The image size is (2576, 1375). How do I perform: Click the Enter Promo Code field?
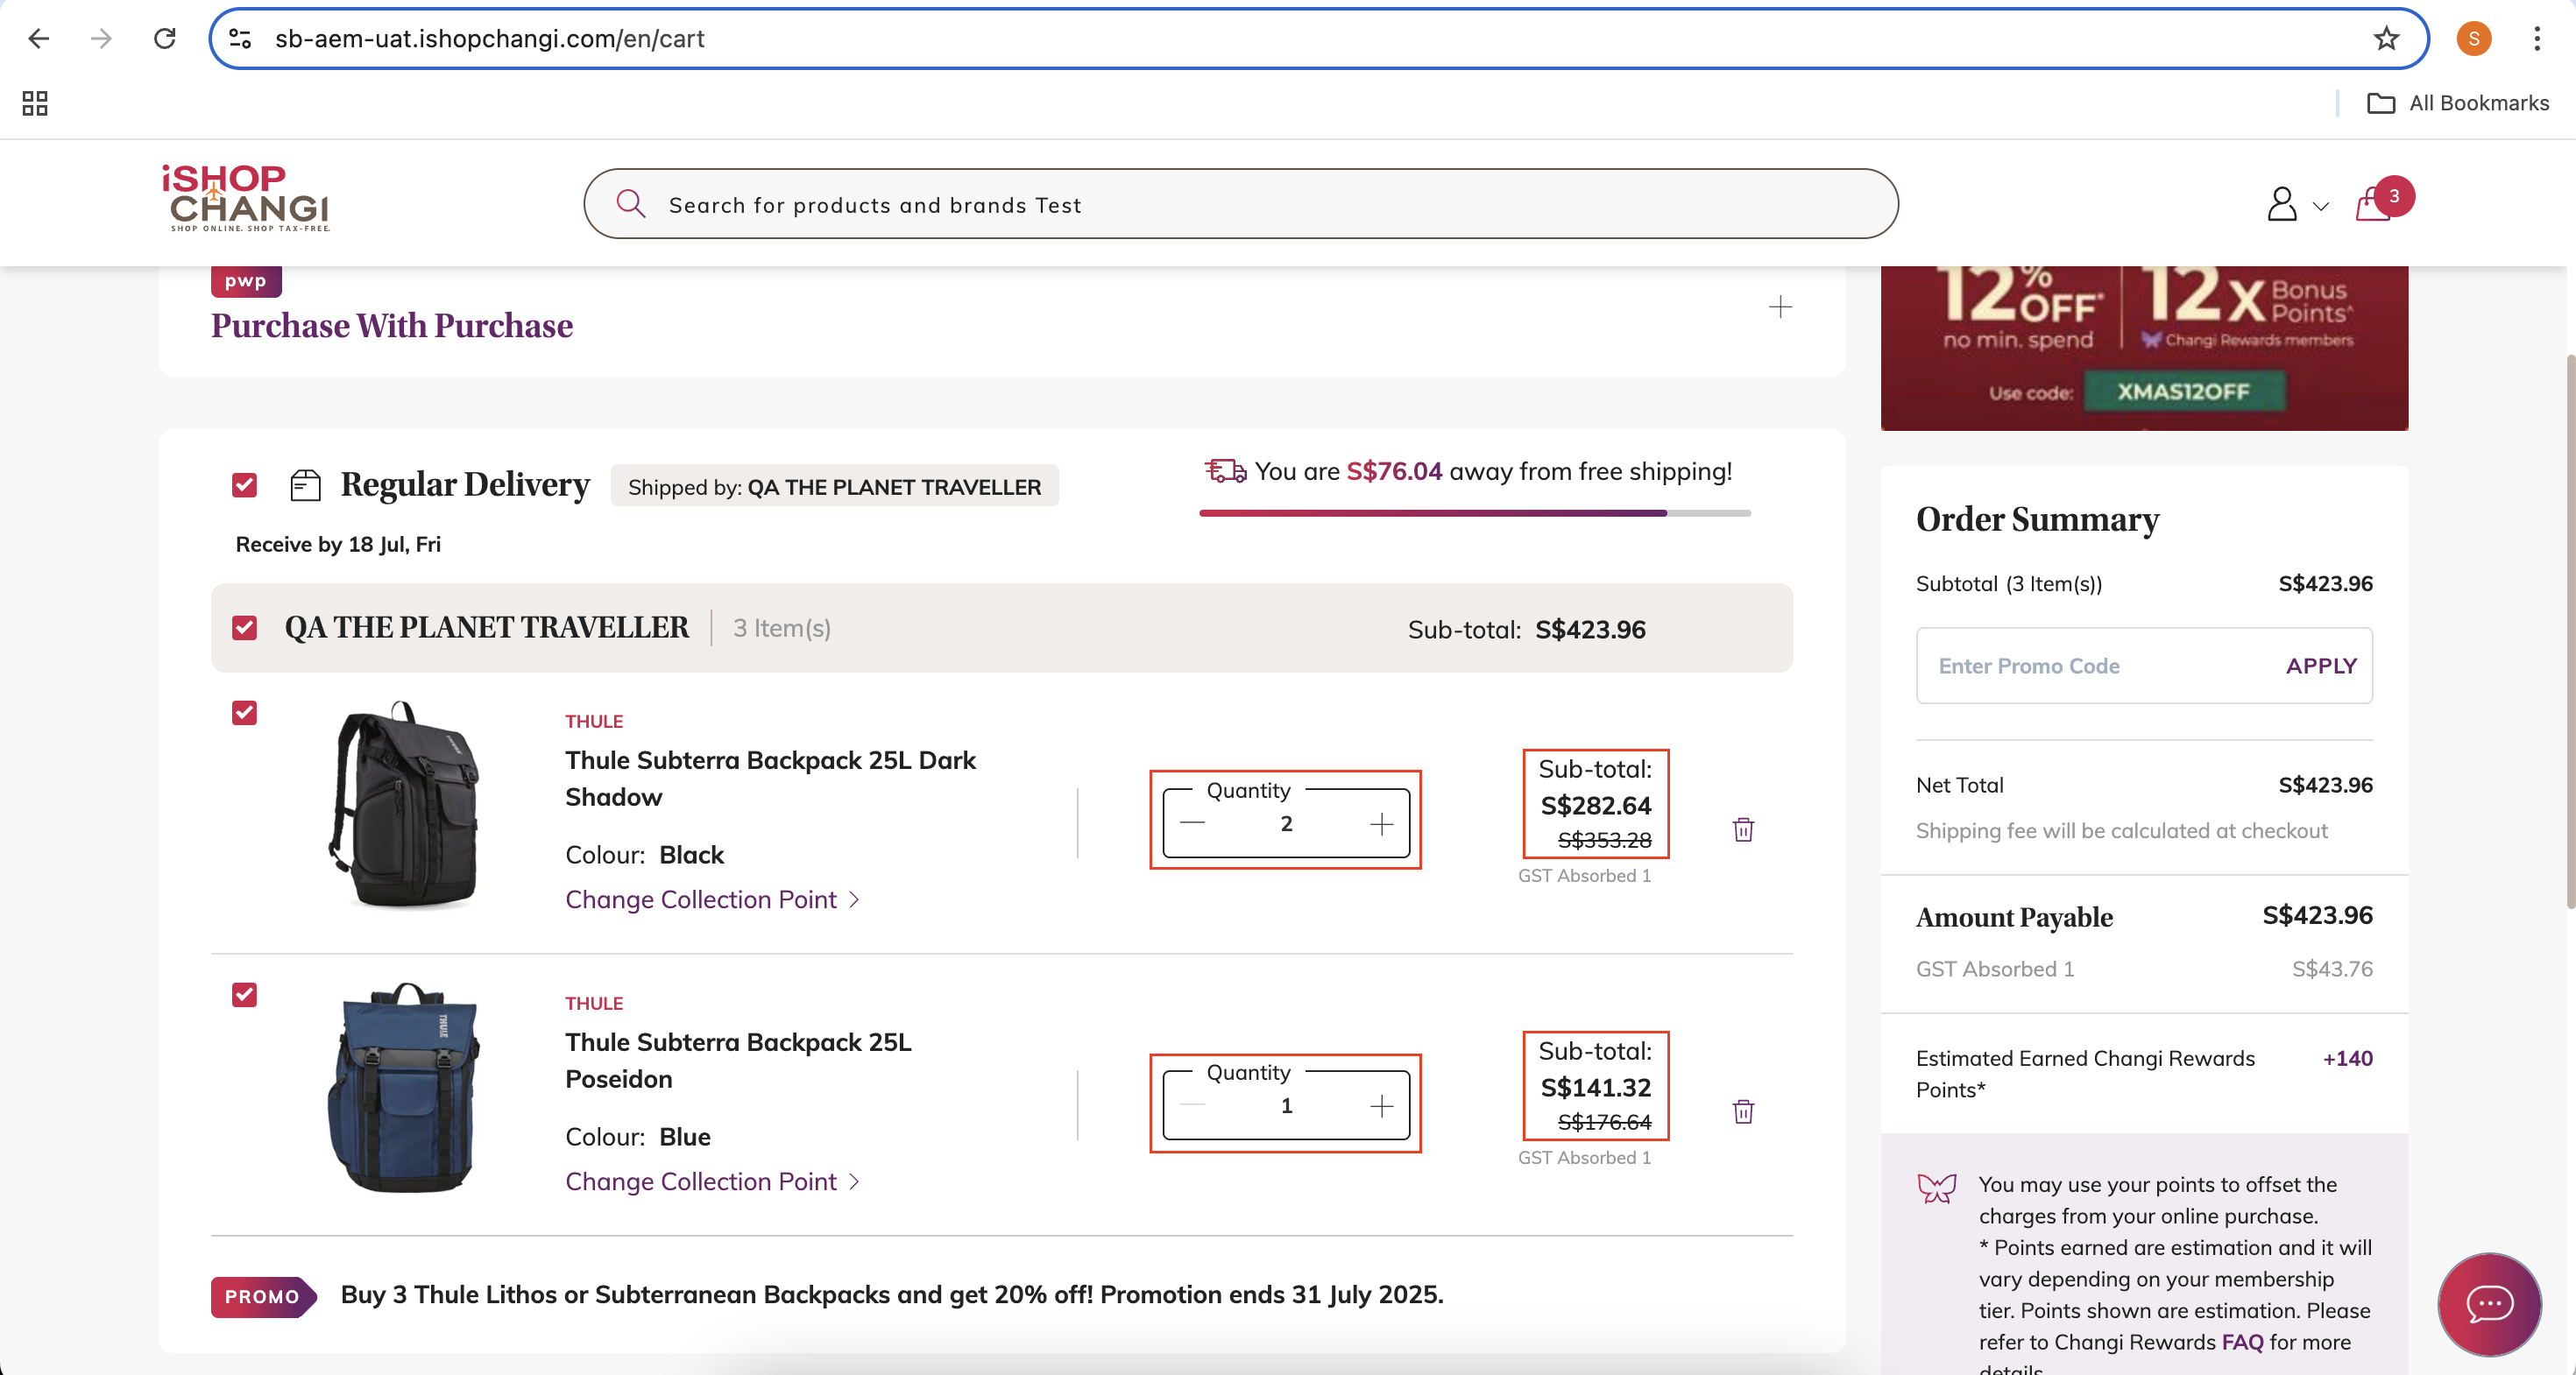pos(2100,666)
